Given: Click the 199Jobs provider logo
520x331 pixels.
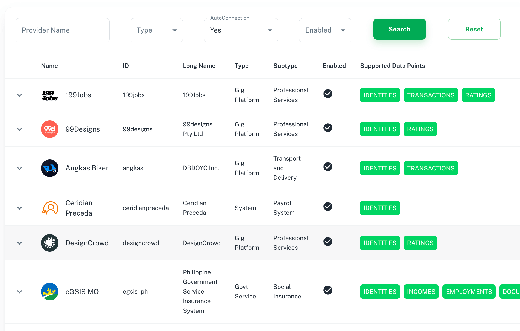Looking at the screenshot, I should (x=50, y=95).
